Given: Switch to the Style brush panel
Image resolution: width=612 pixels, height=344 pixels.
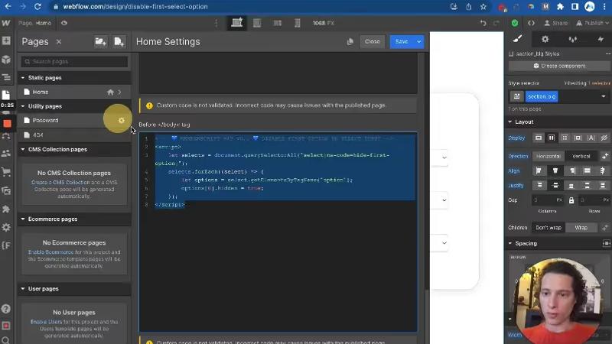Looking at the screenshot, I should tap(517, 39).
